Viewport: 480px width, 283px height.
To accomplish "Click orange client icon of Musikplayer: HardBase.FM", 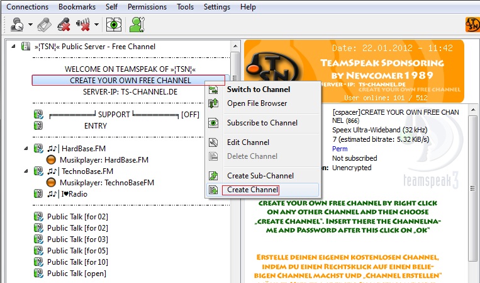I will pos(51,159).
